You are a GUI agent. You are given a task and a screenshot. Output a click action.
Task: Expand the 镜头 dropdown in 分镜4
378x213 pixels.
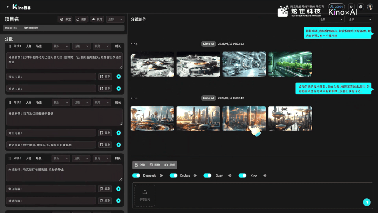tap(61, 46)
